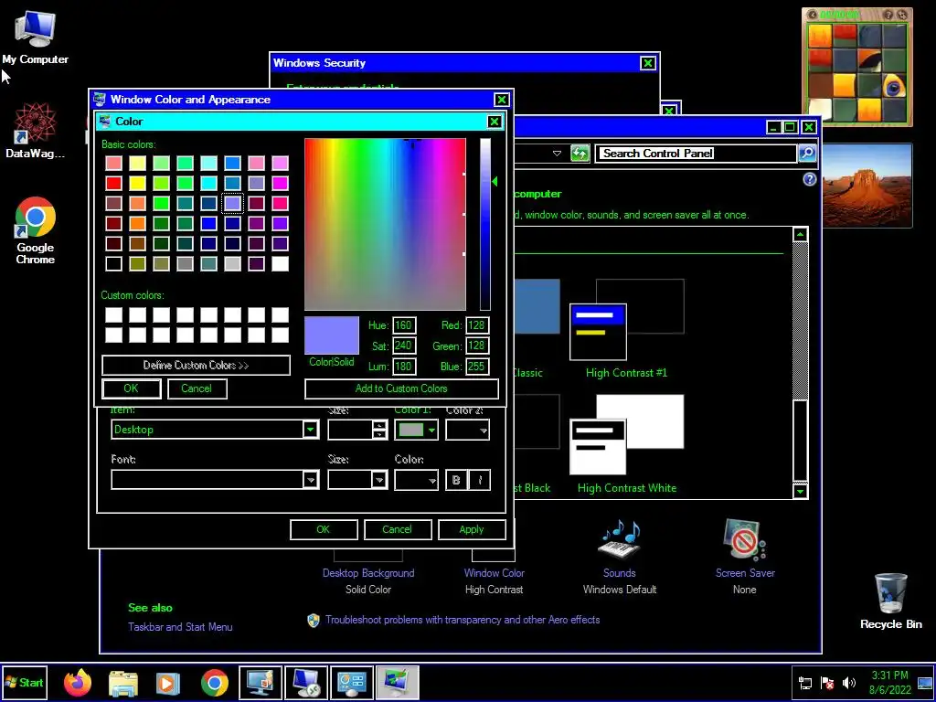Click the Control Panel search magnifier icon
This screenshot has height=702, width=936.
806,154
